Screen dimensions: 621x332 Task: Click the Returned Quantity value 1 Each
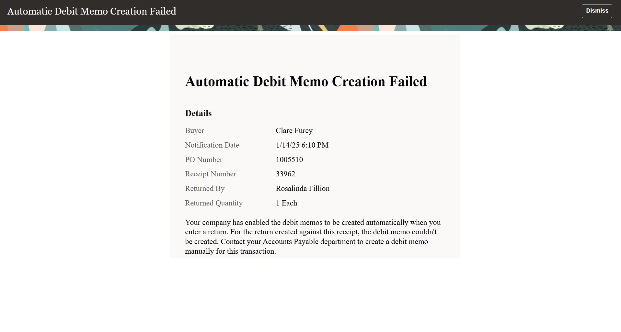286,203
